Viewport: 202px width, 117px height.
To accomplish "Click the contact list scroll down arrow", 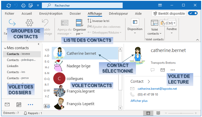I will click(120, 108).
